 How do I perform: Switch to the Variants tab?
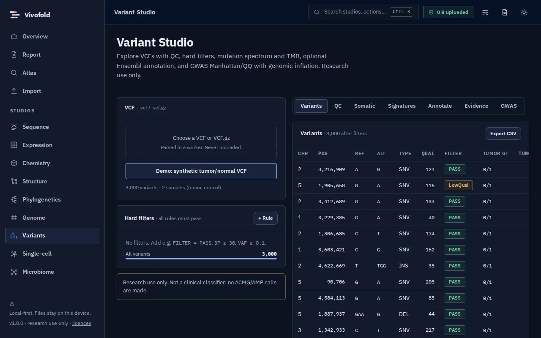click(311, 106)
